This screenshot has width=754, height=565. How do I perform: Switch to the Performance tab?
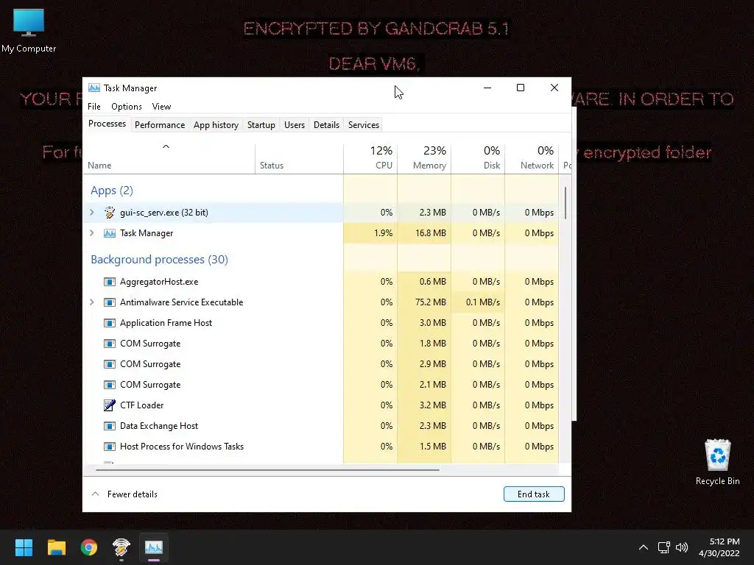click(160, 125)
